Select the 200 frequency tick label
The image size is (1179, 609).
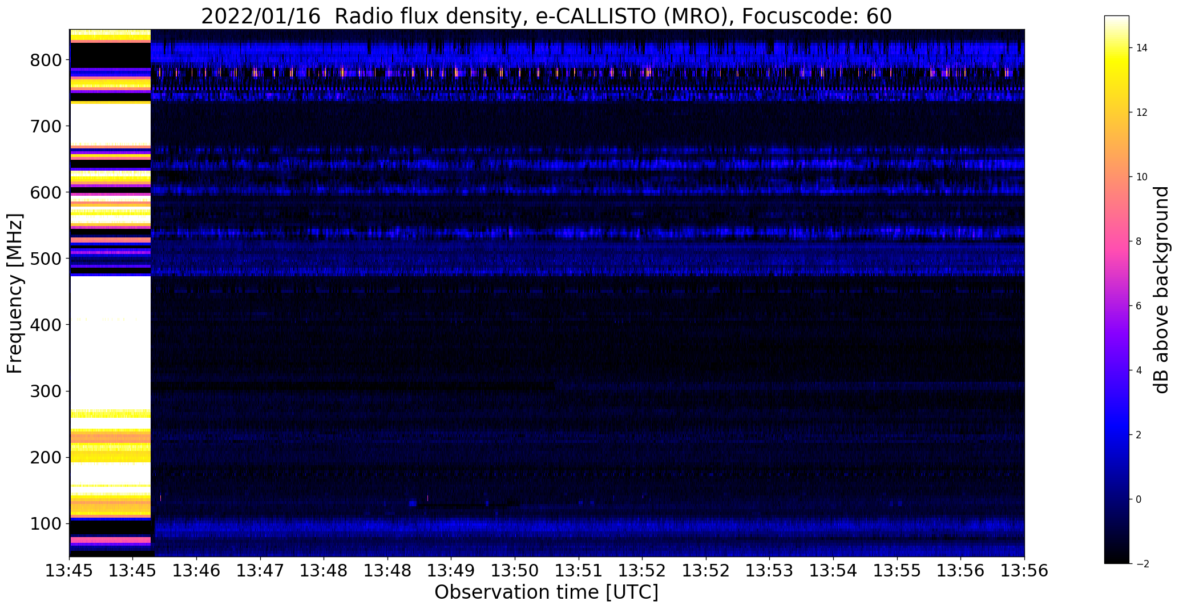45,457
